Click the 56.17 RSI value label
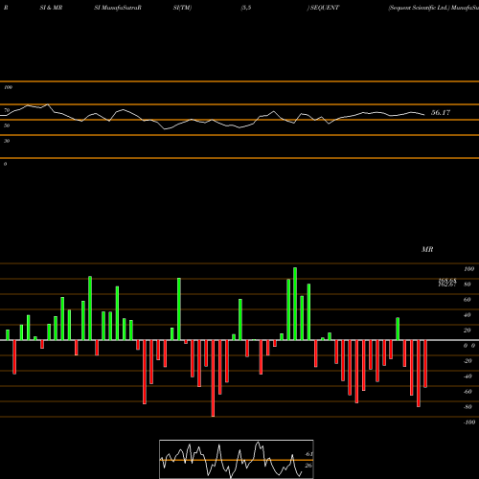The height and width of the screenshot is (479, 479). (441, 113)
